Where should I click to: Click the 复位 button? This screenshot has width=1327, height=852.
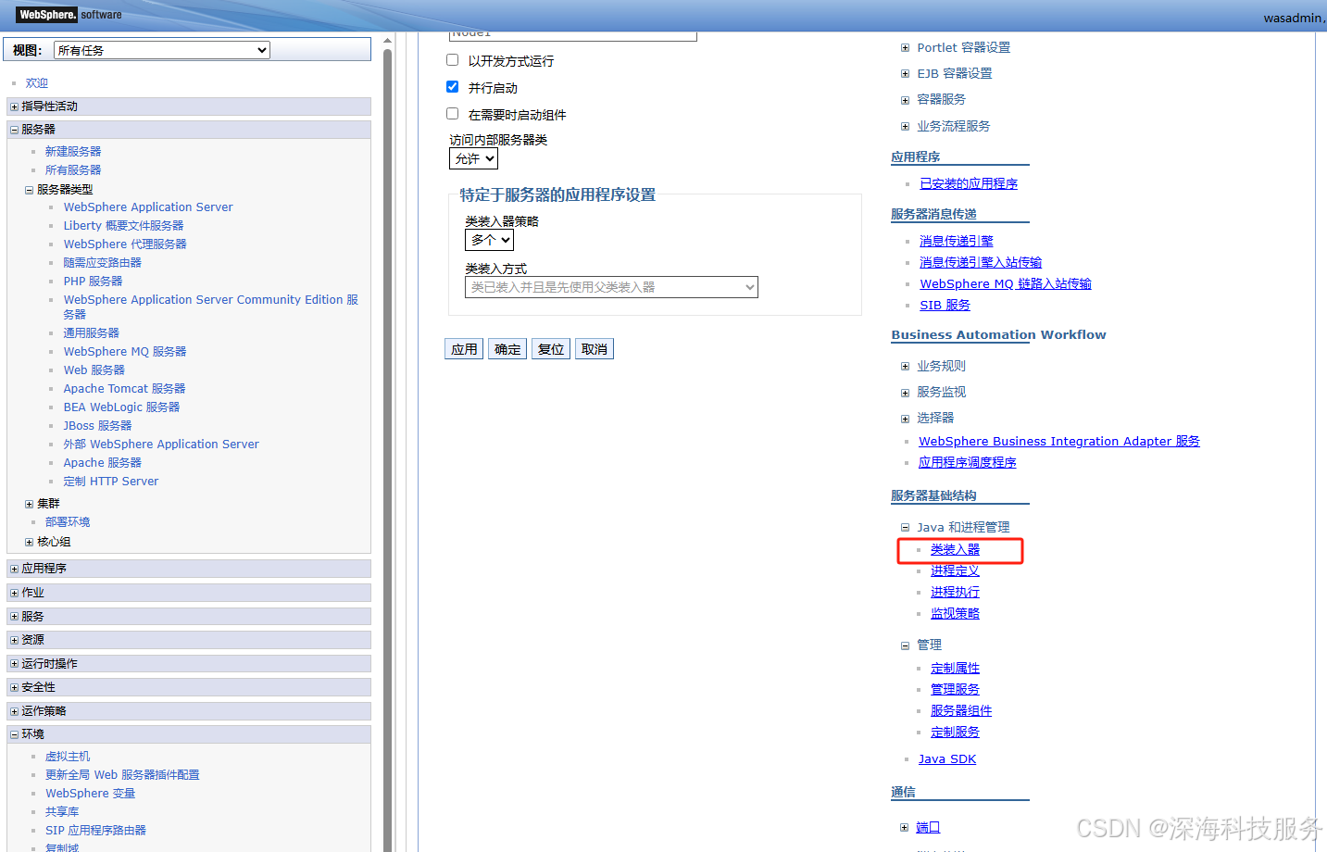click(x=551, y=349)
